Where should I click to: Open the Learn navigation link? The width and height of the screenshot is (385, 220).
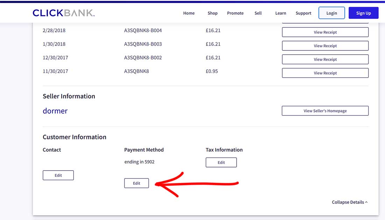pyautogui.click(x=280, y=13)
